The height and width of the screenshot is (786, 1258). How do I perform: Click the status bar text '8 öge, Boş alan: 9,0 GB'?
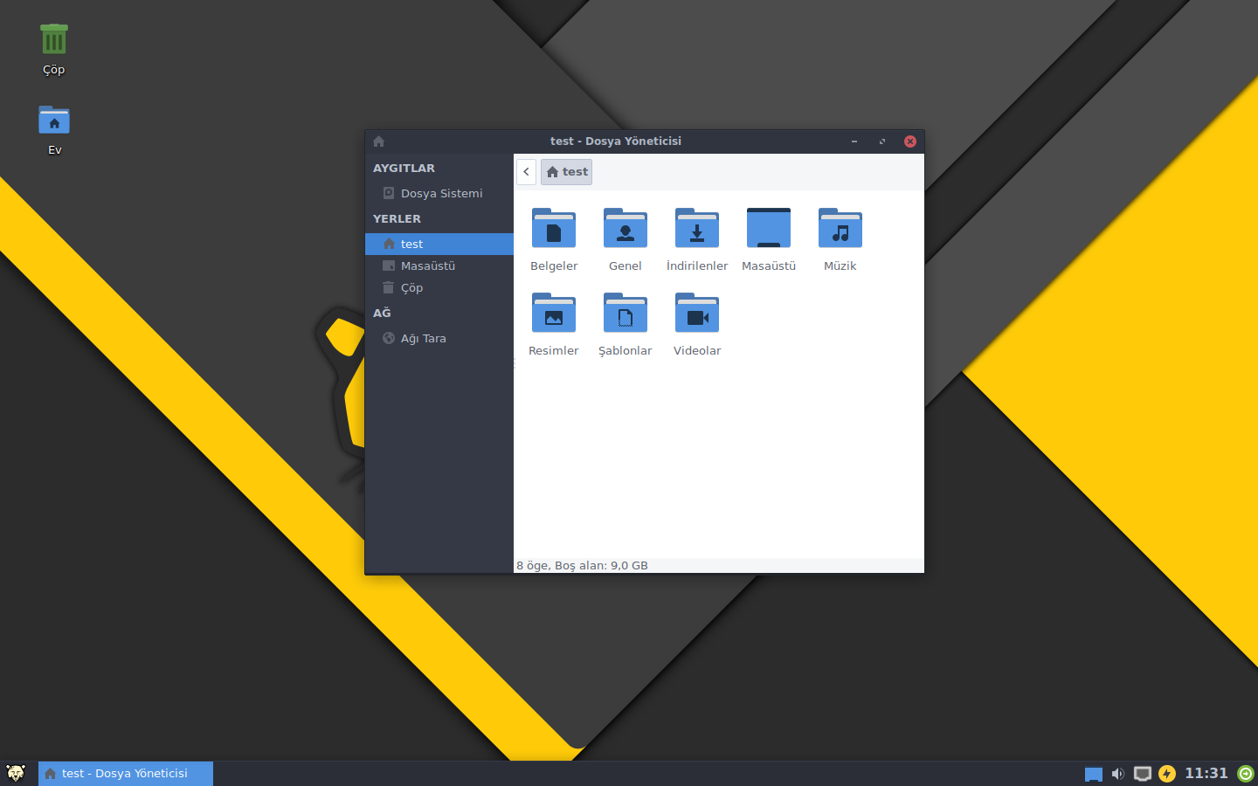point(582,566)
